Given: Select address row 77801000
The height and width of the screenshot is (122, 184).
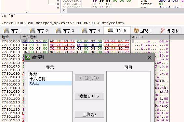Looking at the screenshot, I should tap(11, 41).
